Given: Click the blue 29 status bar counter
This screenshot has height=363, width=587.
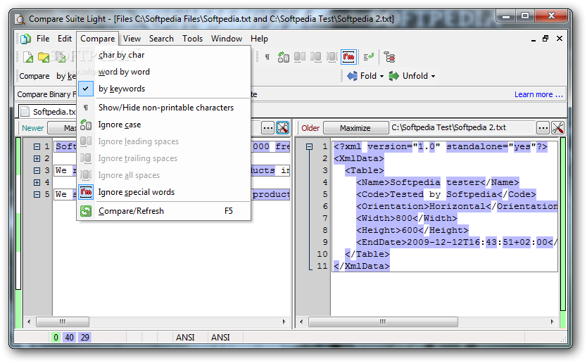Looking at the screenshot, I should coord(85,338).
